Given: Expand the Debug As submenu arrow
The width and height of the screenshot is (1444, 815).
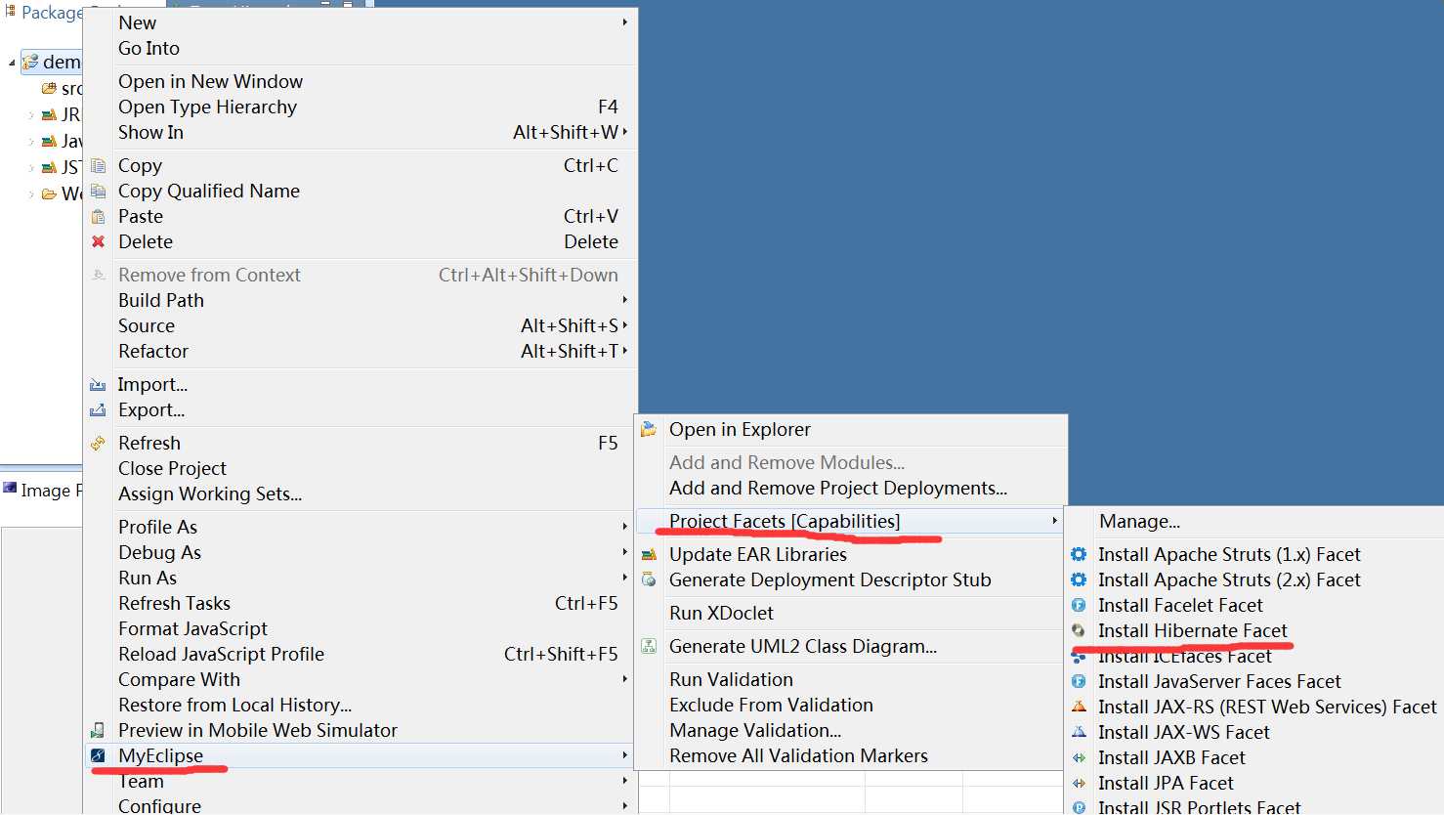Looking at the screenshot, I should point(625,551).
